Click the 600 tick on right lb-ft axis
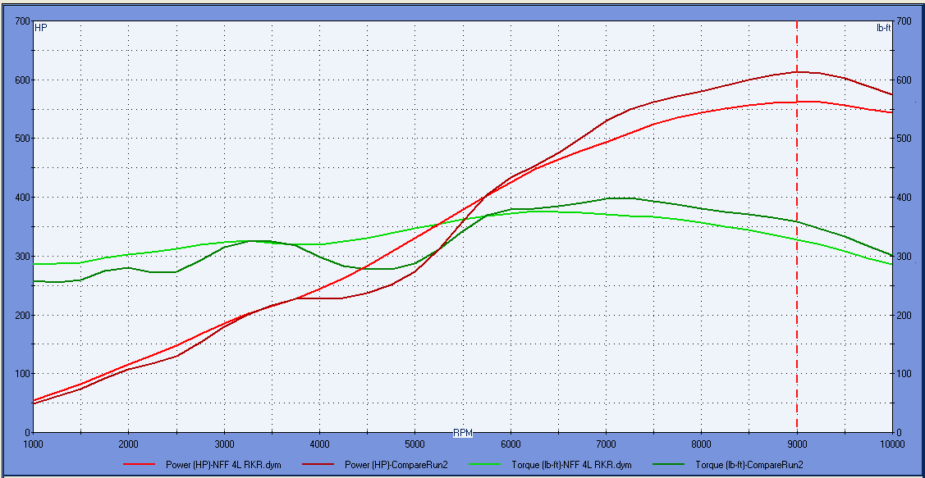Image resolution: width=925 pixels, height=478 pixels. click(904, 80)
